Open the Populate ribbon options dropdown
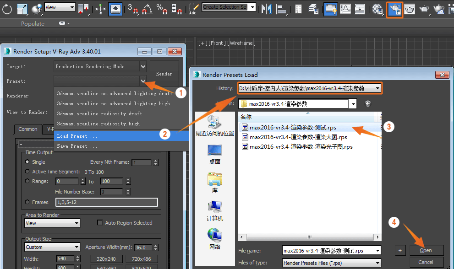 pos(64,23)
